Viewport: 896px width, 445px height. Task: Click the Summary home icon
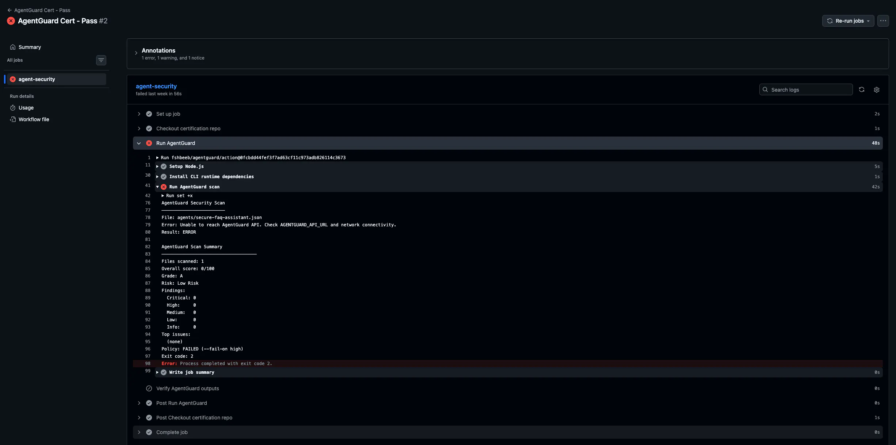coord(13,47)
